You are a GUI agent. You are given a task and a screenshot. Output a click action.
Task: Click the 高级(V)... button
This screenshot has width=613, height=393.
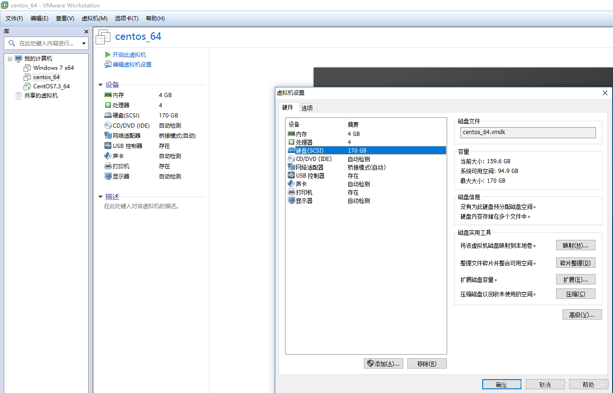[582, 315]
